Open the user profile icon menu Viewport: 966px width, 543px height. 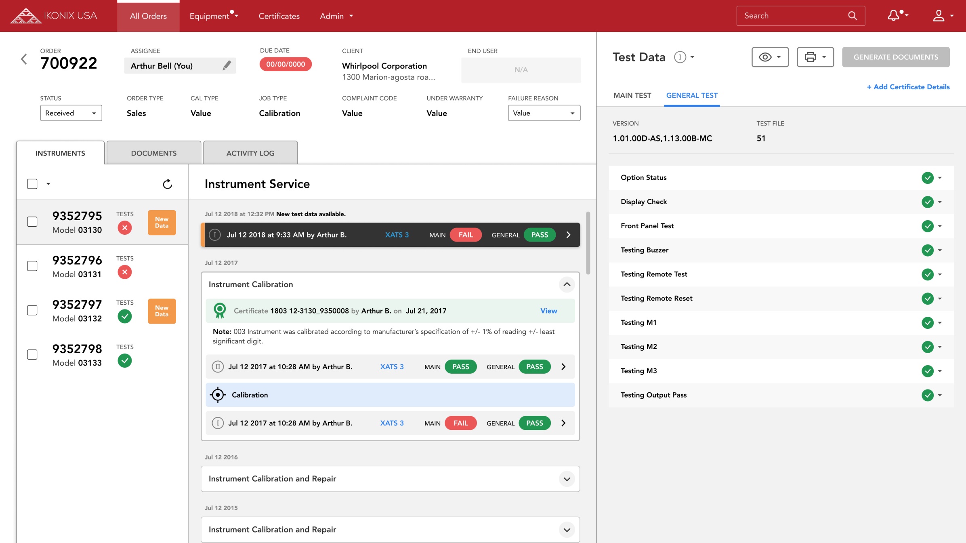[x=939, y=16]
